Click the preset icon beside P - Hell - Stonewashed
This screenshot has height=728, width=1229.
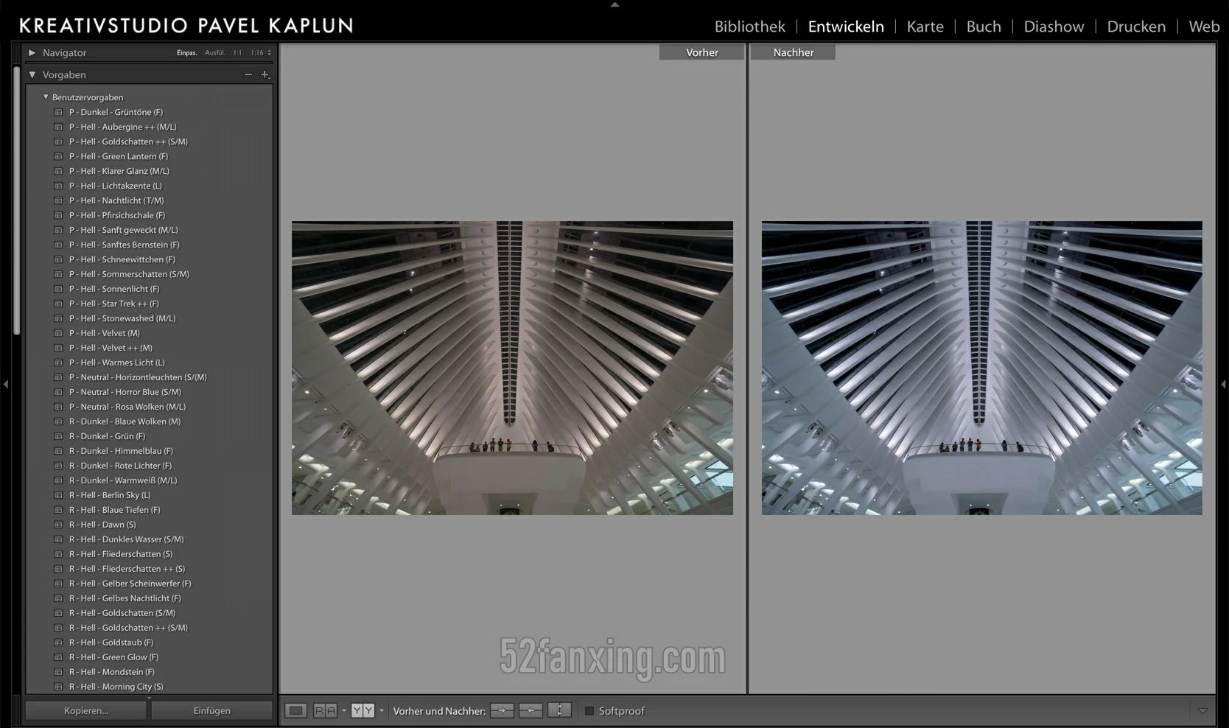pos(58,318)
